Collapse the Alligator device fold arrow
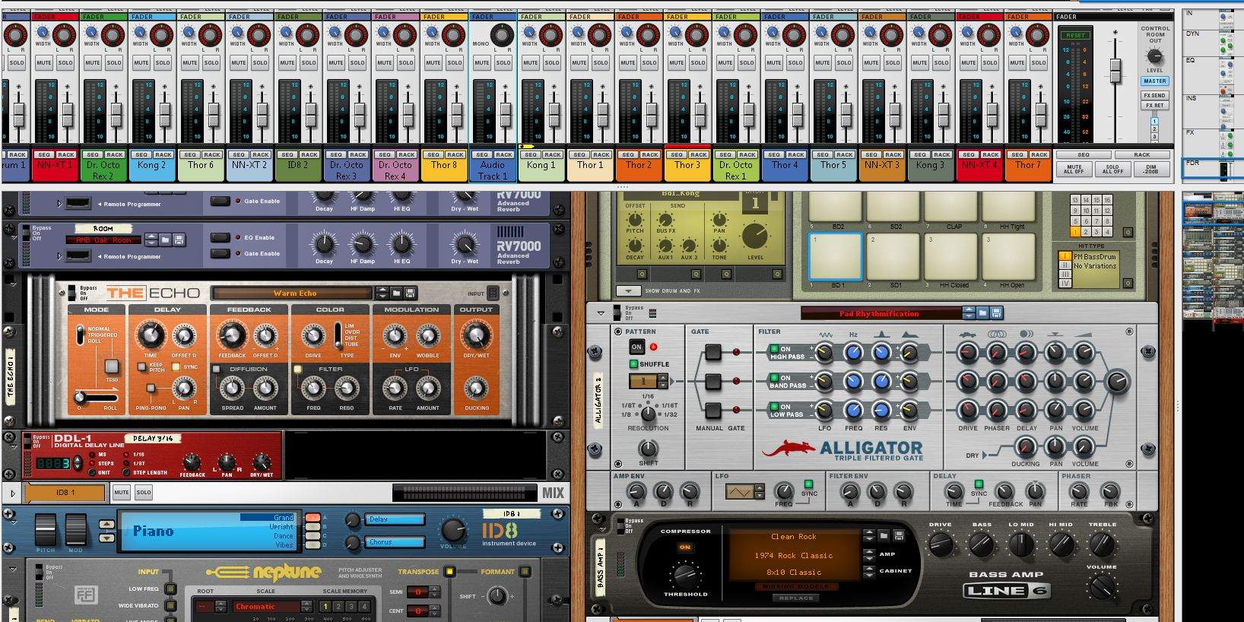Image resolution: width=1244 pixels, height=622 pixels. tap(601, 313)
